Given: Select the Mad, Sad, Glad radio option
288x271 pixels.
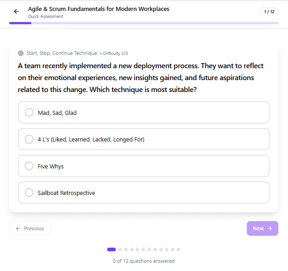Looking at the screenshot, I should click(x=29, y=113).
